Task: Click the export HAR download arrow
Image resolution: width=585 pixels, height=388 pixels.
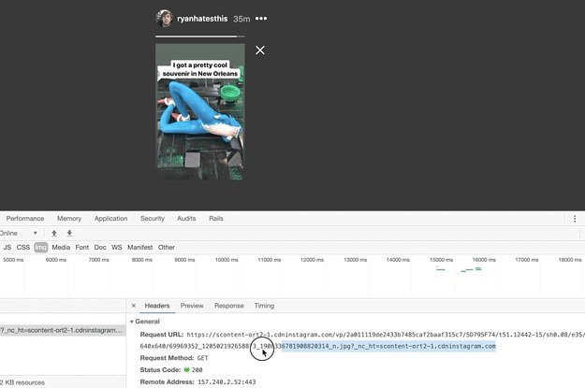Action: tap(69, 233)
